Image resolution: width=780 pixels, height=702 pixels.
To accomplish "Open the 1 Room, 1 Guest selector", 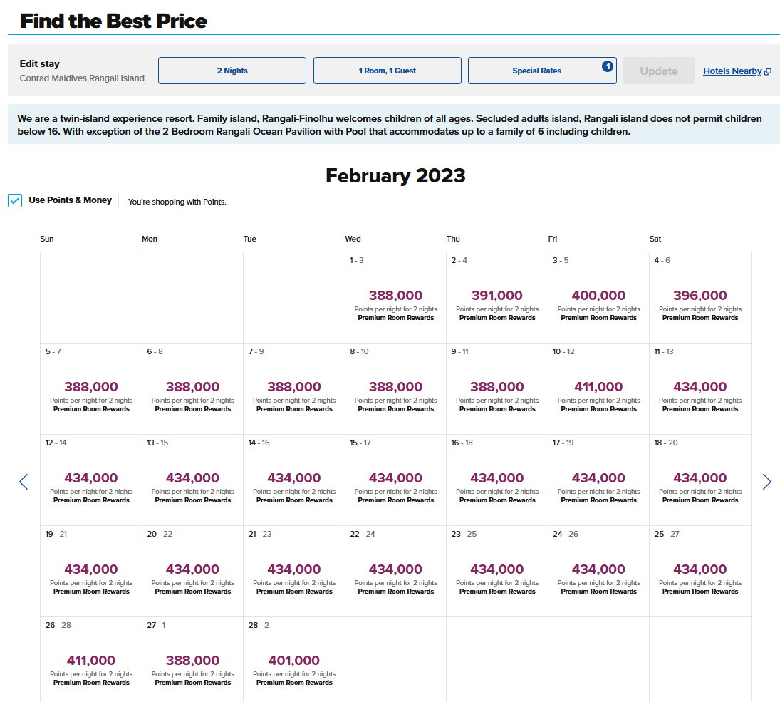I will (x=388, y=71).
